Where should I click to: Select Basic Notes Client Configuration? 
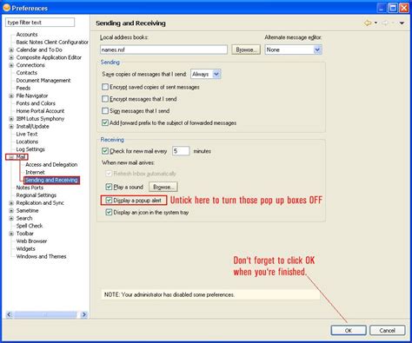point(52,43)
